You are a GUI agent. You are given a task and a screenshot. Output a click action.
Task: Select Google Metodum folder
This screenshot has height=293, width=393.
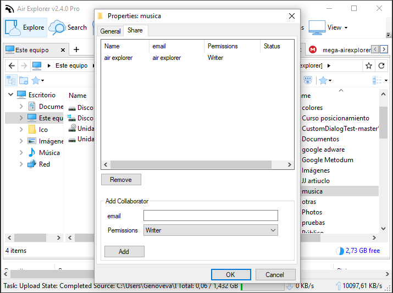[x=328, y=160]
